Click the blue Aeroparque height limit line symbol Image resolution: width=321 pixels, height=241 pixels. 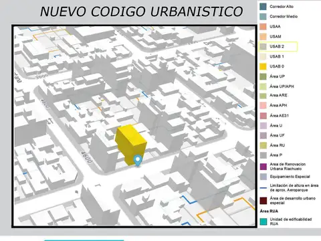pos(263,187)
